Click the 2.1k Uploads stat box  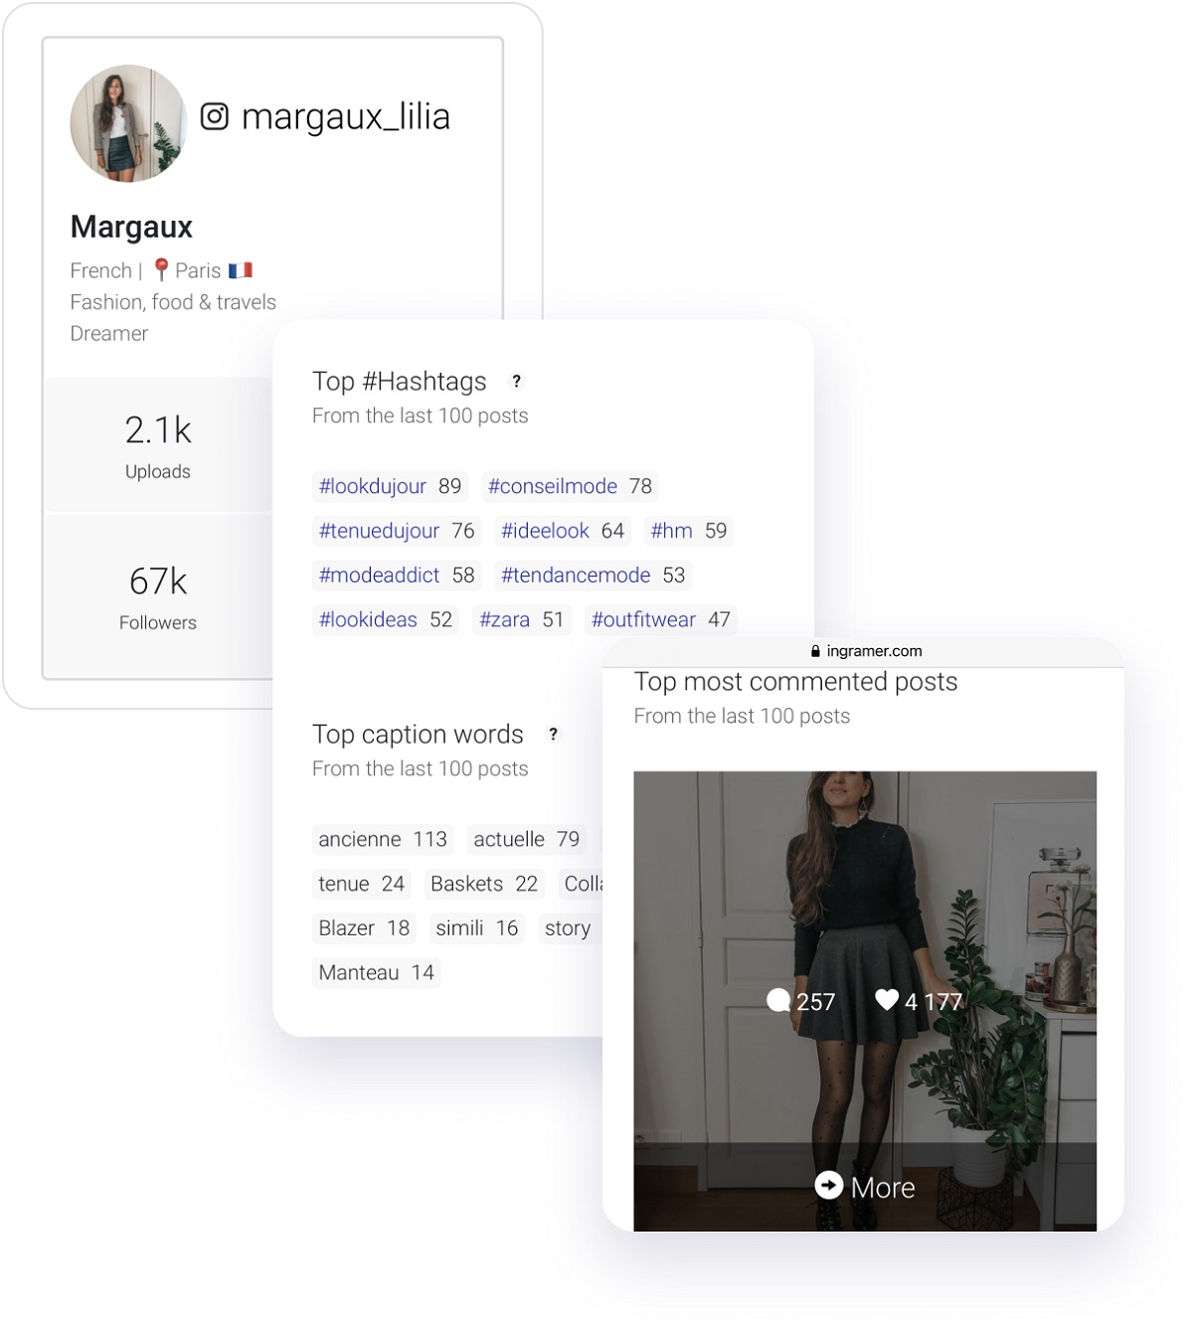coord(158,445)
